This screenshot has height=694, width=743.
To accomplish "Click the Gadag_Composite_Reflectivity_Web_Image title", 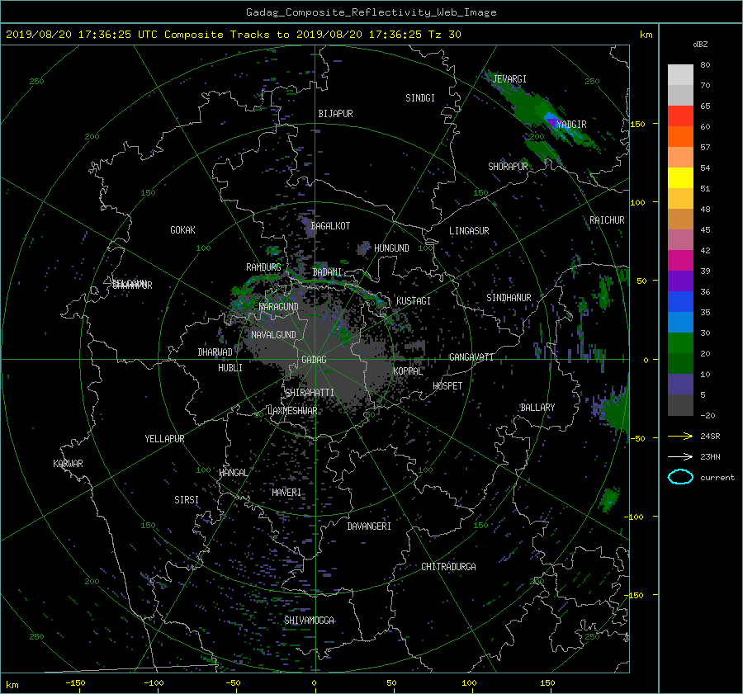I will click(371, 12).
